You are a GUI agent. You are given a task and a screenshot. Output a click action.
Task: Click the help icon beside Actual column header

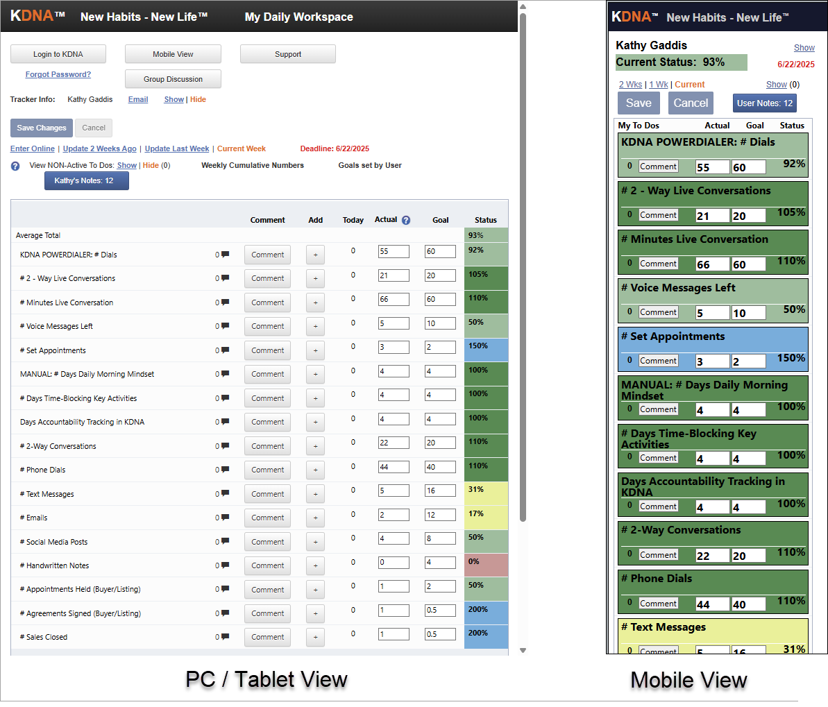tap(406, 220)
